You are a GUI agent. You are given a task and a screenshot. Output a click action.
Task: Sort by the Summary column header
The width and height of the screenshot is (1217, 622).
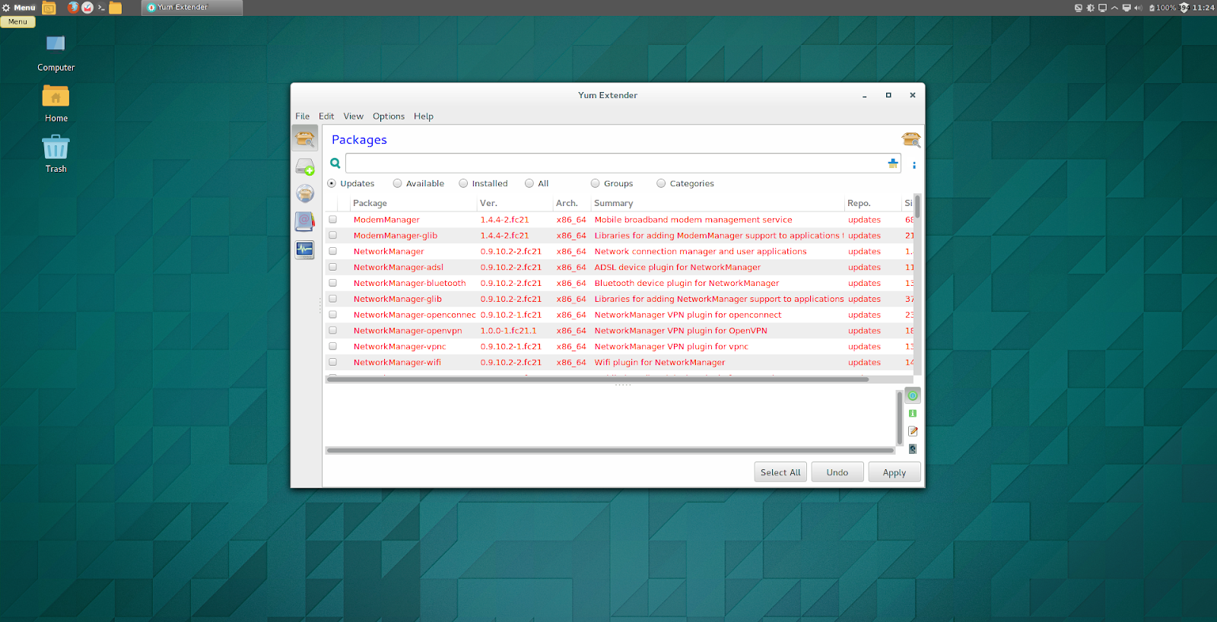click(718, 203)
